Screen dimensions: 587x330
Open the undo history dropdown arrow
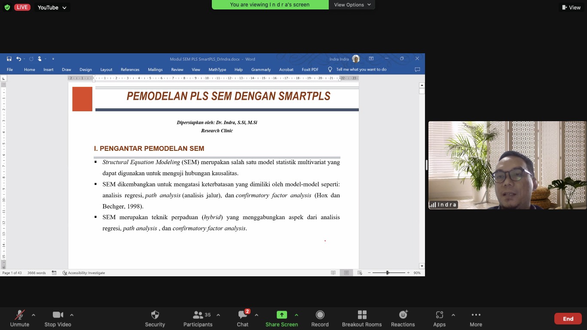click(24, 59)
